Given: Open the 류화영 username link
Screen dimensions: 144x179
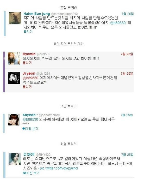Looking at the screenshot, I should click(x=29, y=154).
